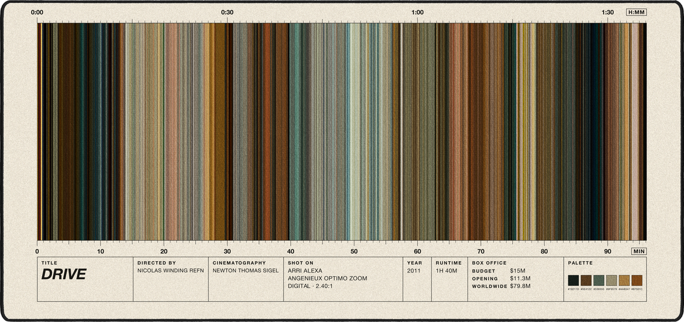Click the $79.8M worldwide box office value
684x322 pixels.
pyautogui.click(x=520, y=286)
